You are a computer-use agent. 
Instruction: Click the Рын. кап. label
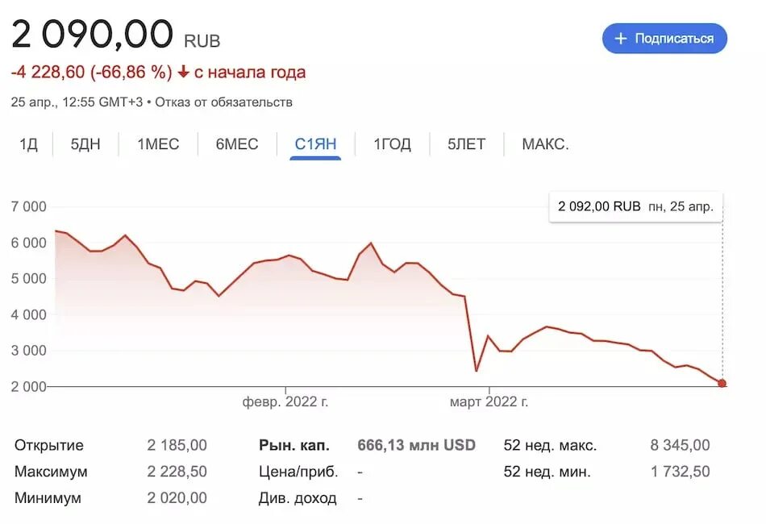pos(294,445)
